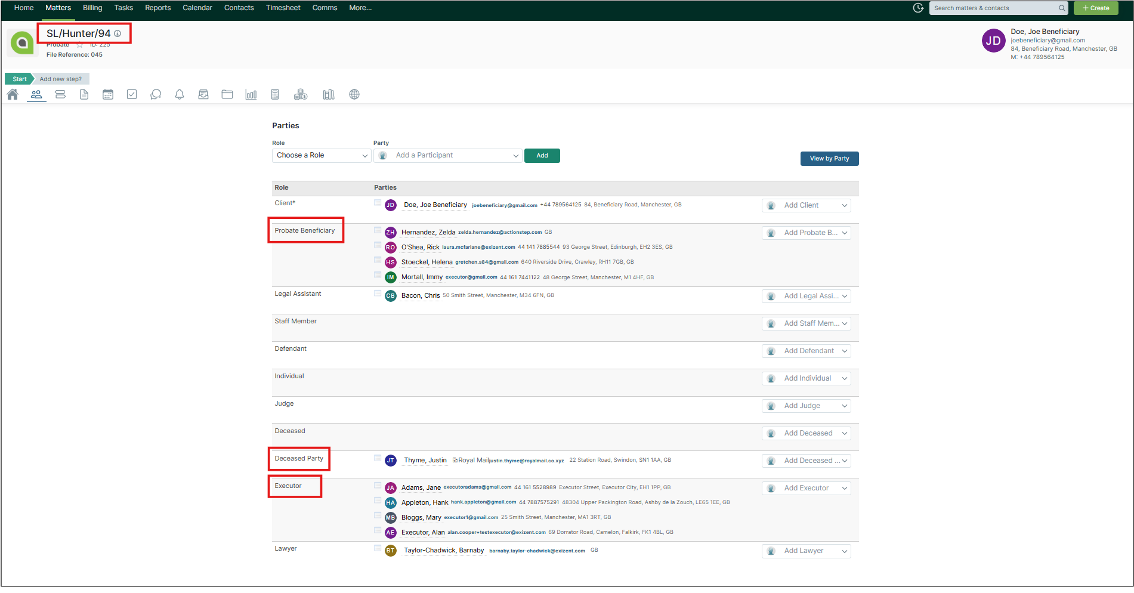
Task: Open Timesheet in the top navigation
Action: (283, 8)
